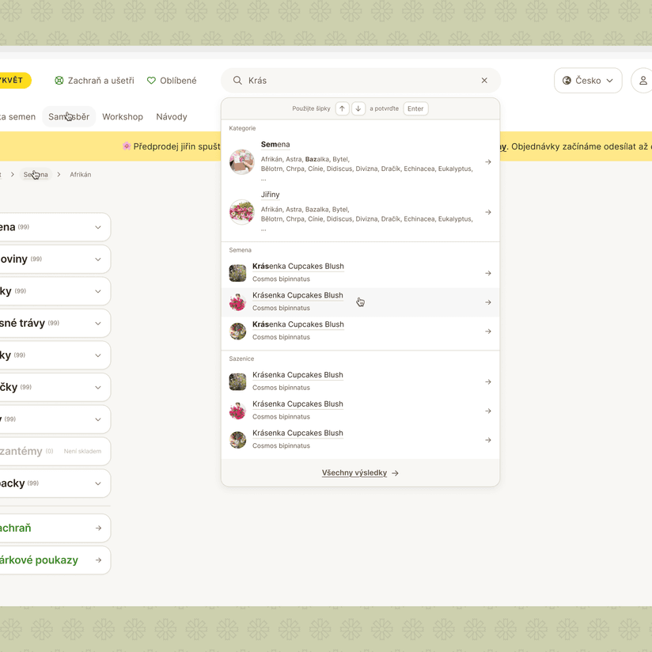The image size is (652, 652).
Task: Click the arrow icon beside Všechny výsledky
Action: click(395, 473)
